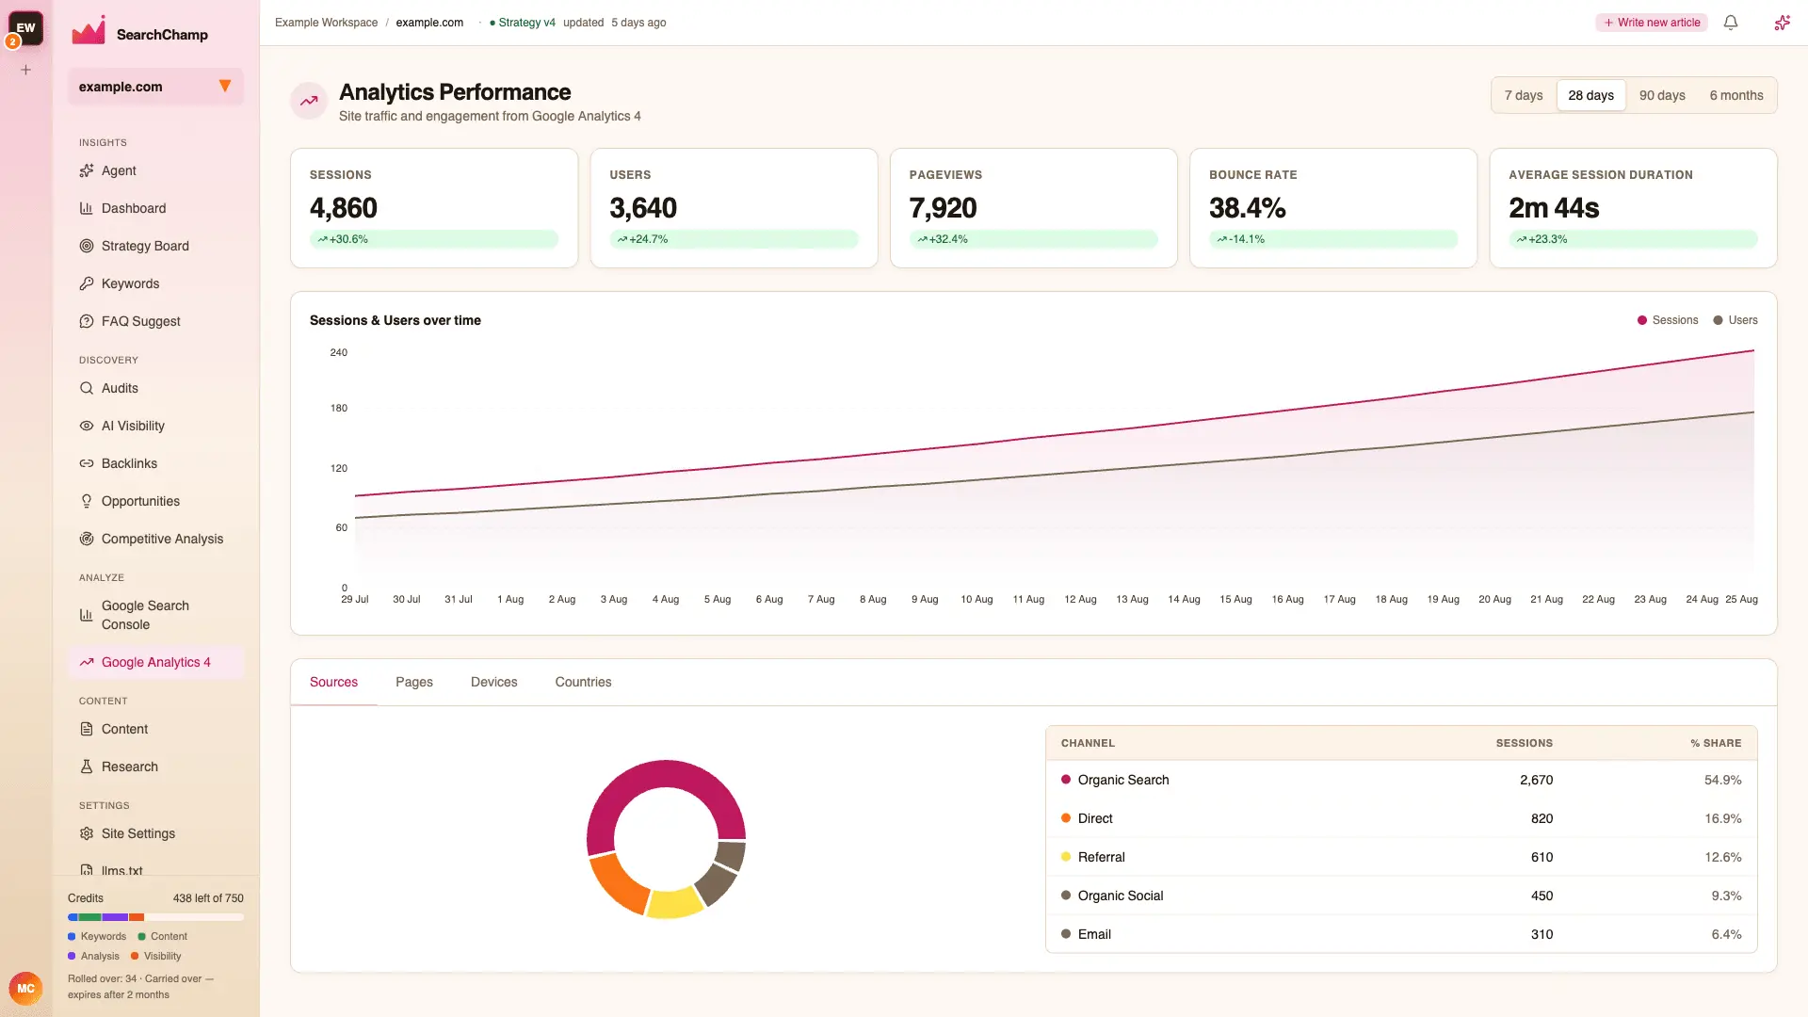Toggle Users series in chart legend
This screenshot has height=1017, width=1808.
point(1735,320)
